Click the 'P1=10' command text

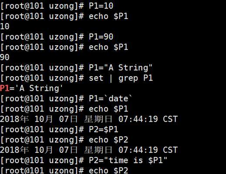[101, 6]
